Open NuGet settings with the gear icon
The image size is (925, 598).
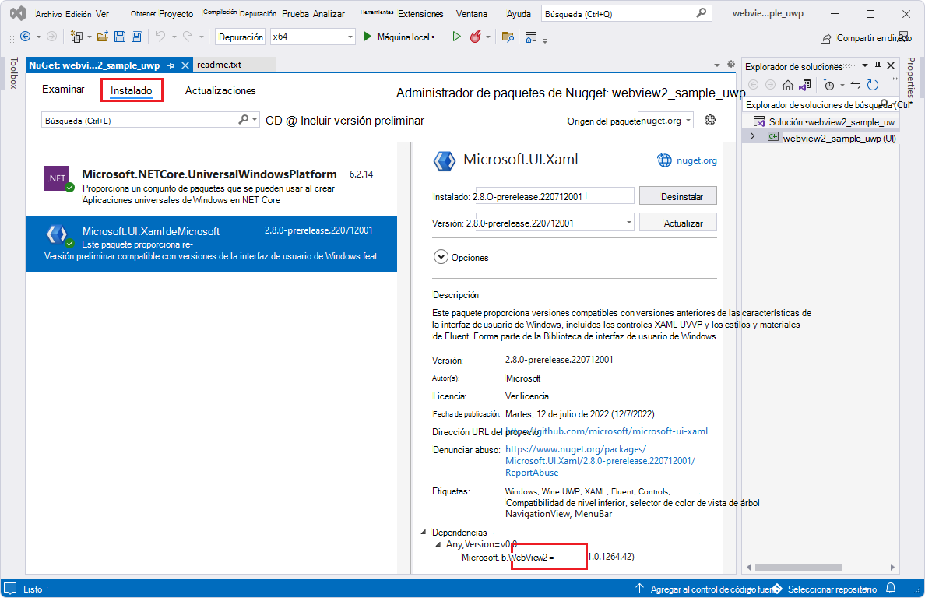[x=709, y=120]
